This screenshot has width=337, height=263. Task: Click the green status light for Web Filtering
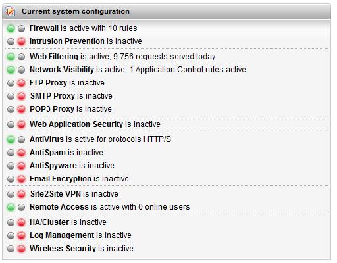click(11, 57)
